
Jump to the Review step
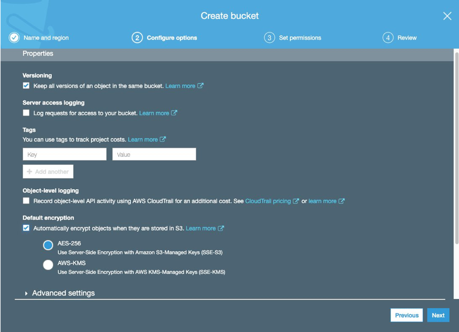(x=407, y=38)
